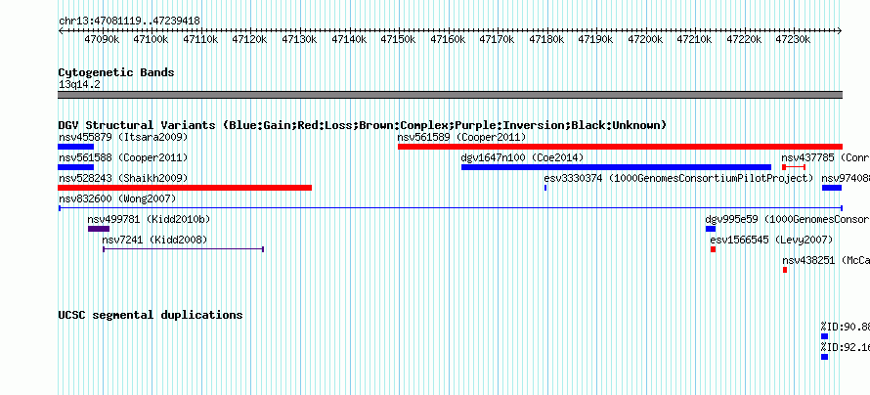Click the blue block under %ID:92.16
This screenshot has height=395, width=870.
[824, 357]
